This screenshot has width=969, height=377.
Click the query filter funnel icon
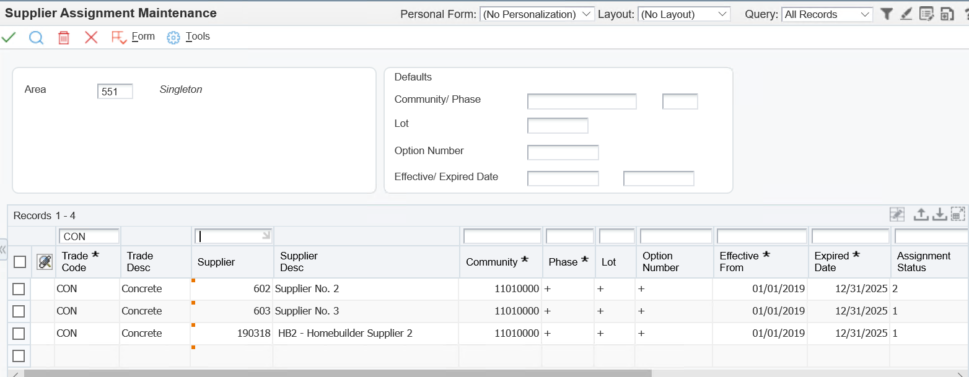pos(887,14)
